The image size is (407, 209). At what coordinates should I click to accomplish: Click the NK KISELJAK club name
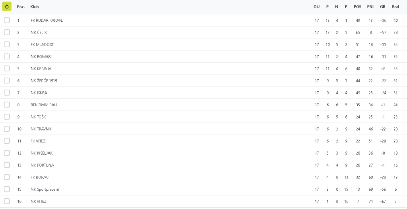tap(42, 153)
